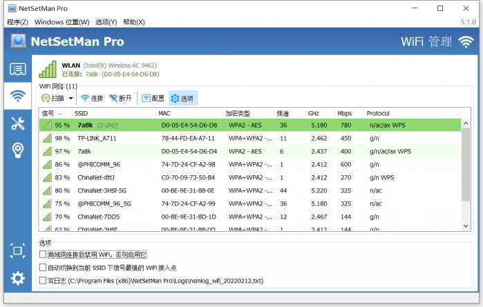483x307 pixels.
Task: Enable auto-switch to strongest access point
Action: [43, 267]
